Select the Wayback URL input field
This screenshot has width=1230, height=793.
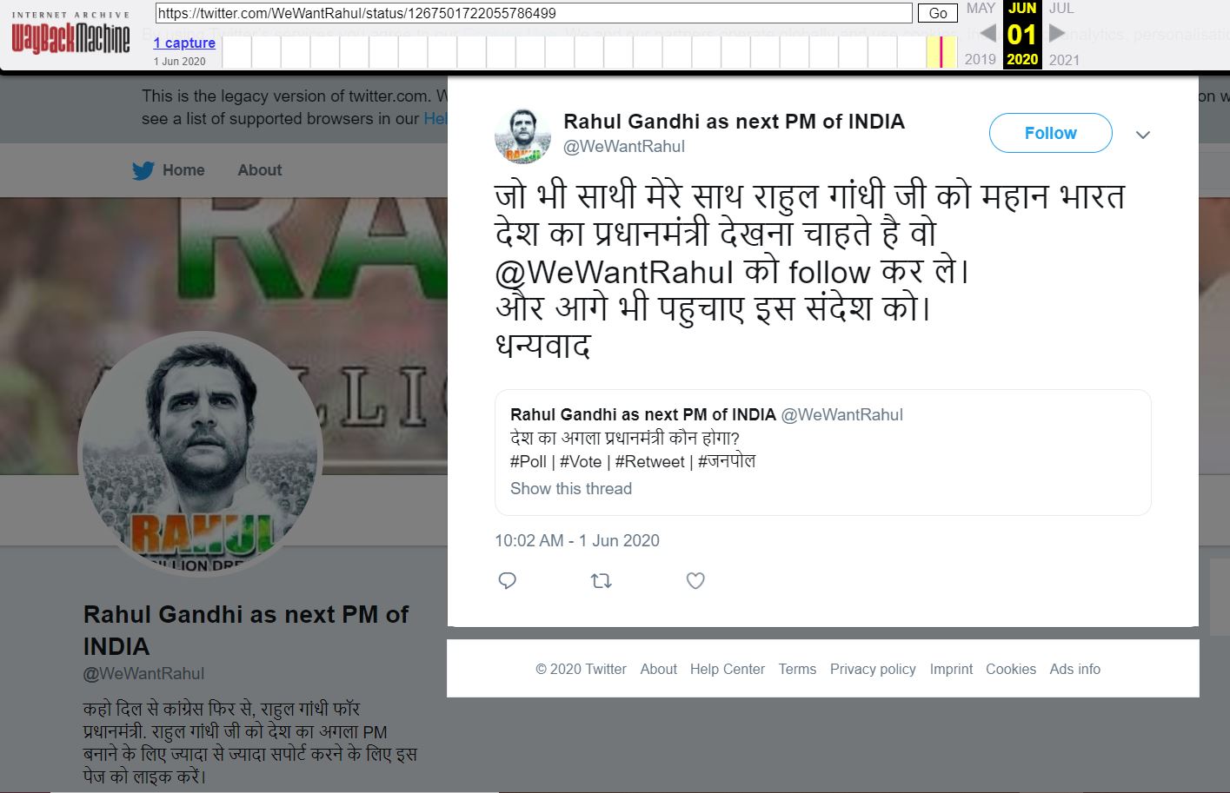pyautogui.click(x=534, y=13)
